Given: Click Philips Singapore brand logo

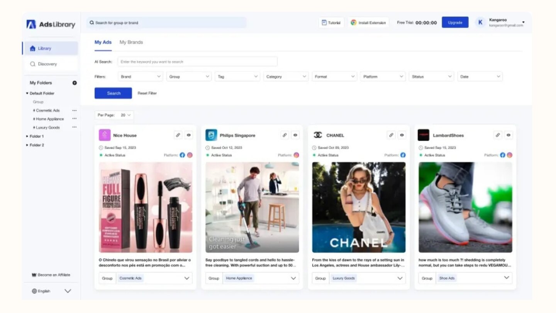Looking at the screenshot, I should pos(211,135).
